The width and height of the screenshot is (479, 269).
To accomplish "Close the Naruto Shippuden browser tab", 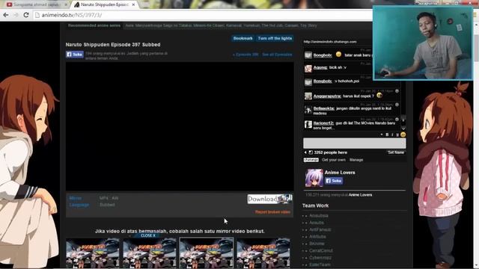I will 133,4.
